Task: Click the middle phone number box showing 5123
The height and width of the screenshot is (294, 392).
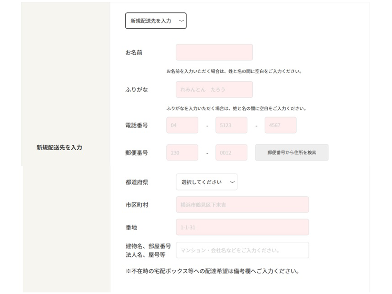Action: (x=231, y=125)
